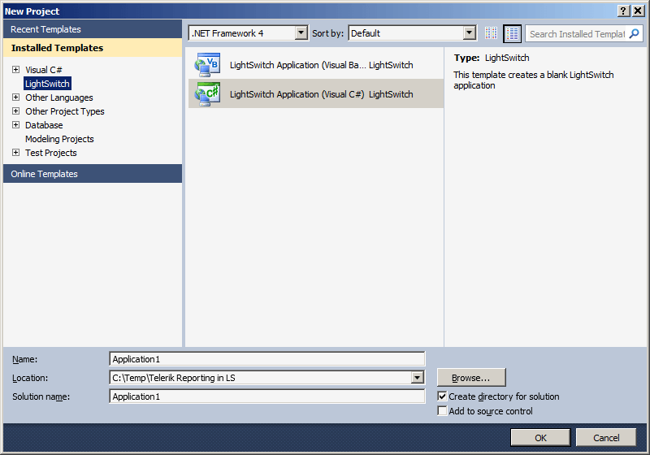Switch to small icons view
The height and width of the screenshot is (455, 650).
[x=492, y=33]
